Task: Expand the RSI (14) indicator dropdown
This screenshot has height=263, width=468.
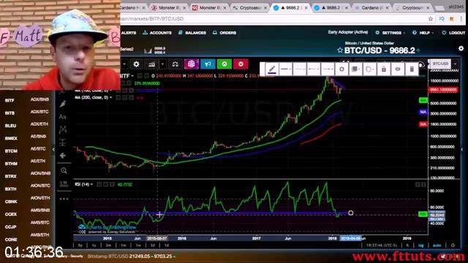Action: 91,185
